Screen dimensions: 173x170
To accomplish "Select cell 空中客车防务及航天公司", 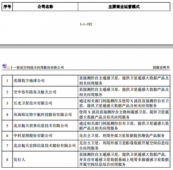I will pyautogui.click(x=45, y=92).
